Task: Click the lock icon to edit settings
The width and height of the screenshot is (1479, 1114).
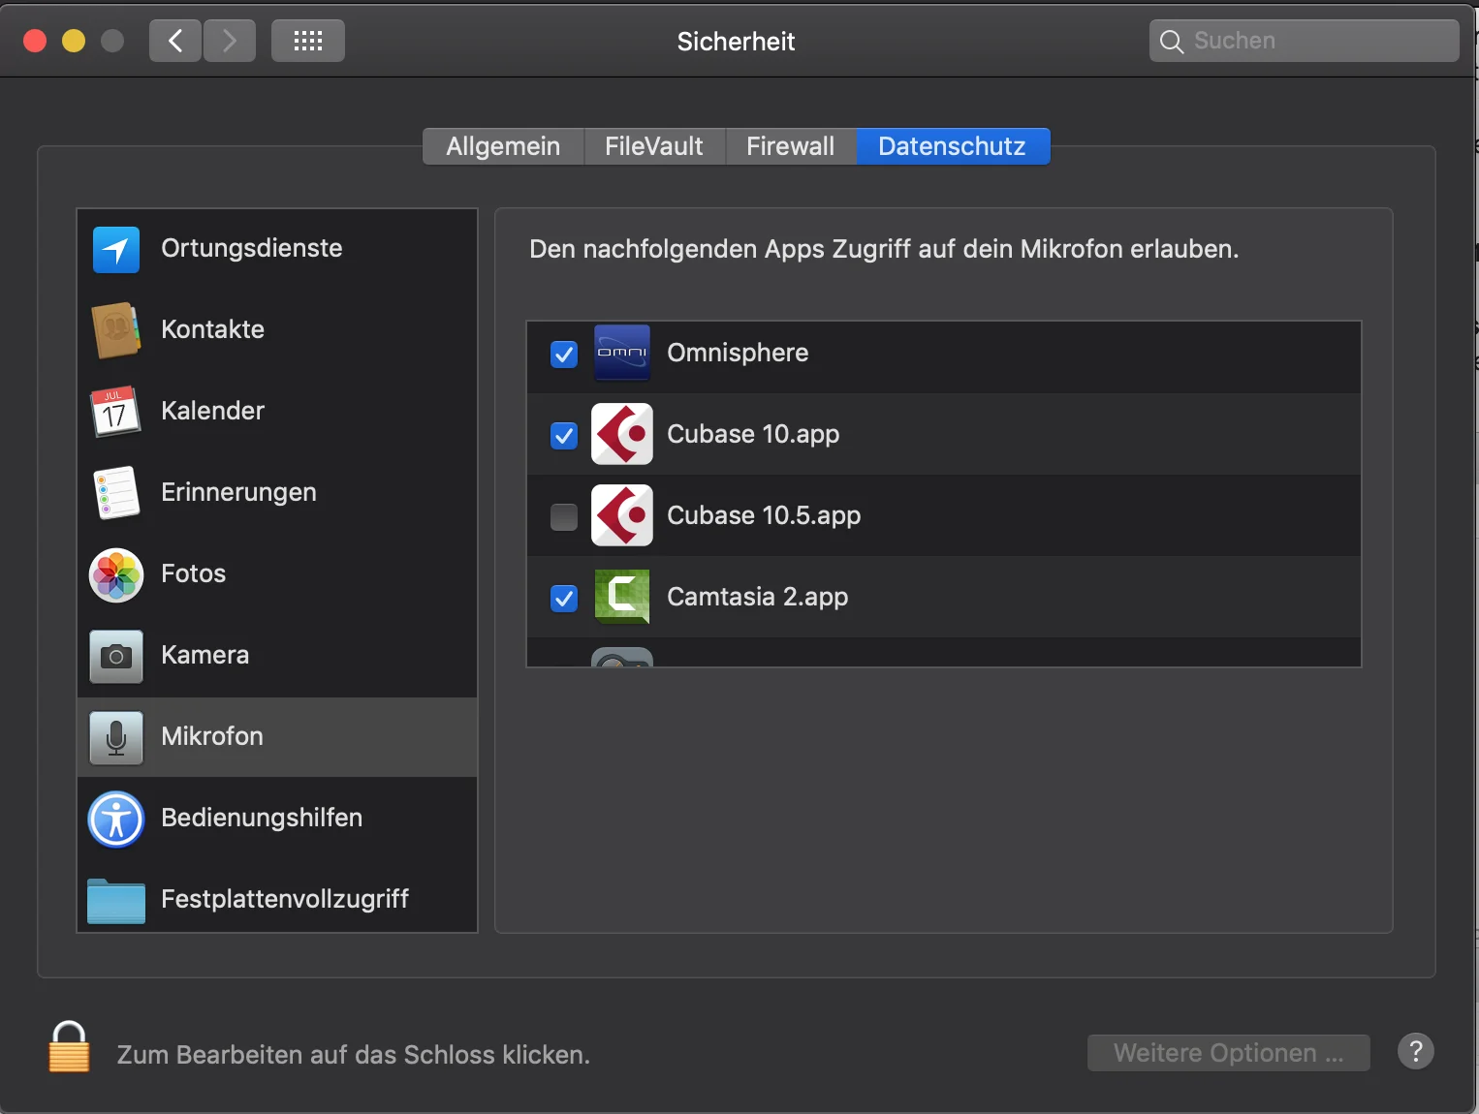Action: (x=69, y=1047)
